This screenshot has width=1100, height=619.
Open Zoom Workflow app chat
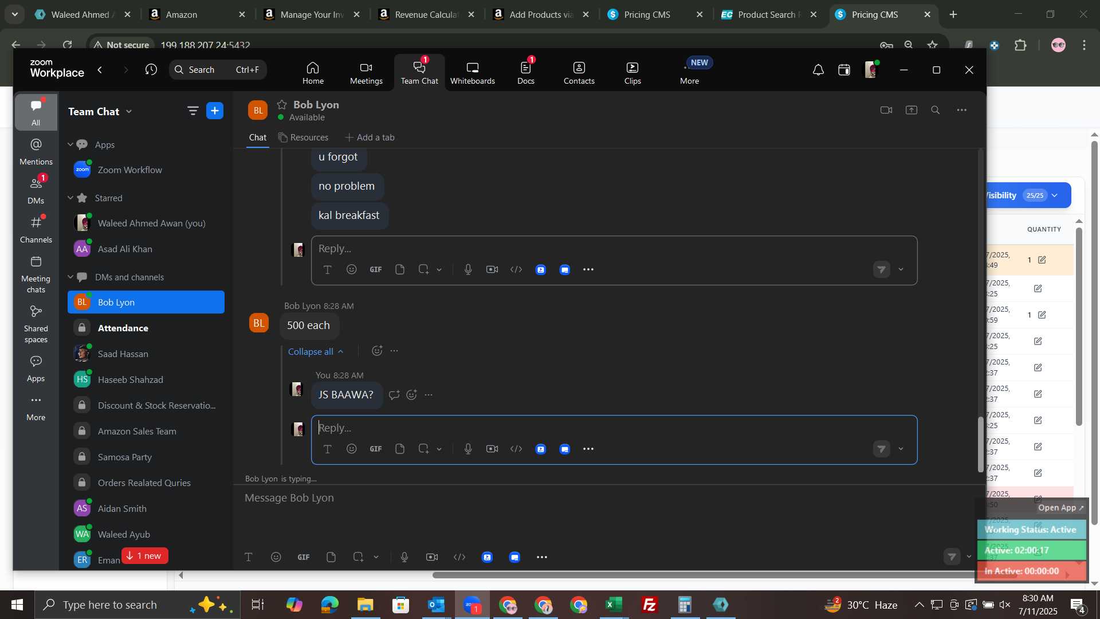click(146, 170)
